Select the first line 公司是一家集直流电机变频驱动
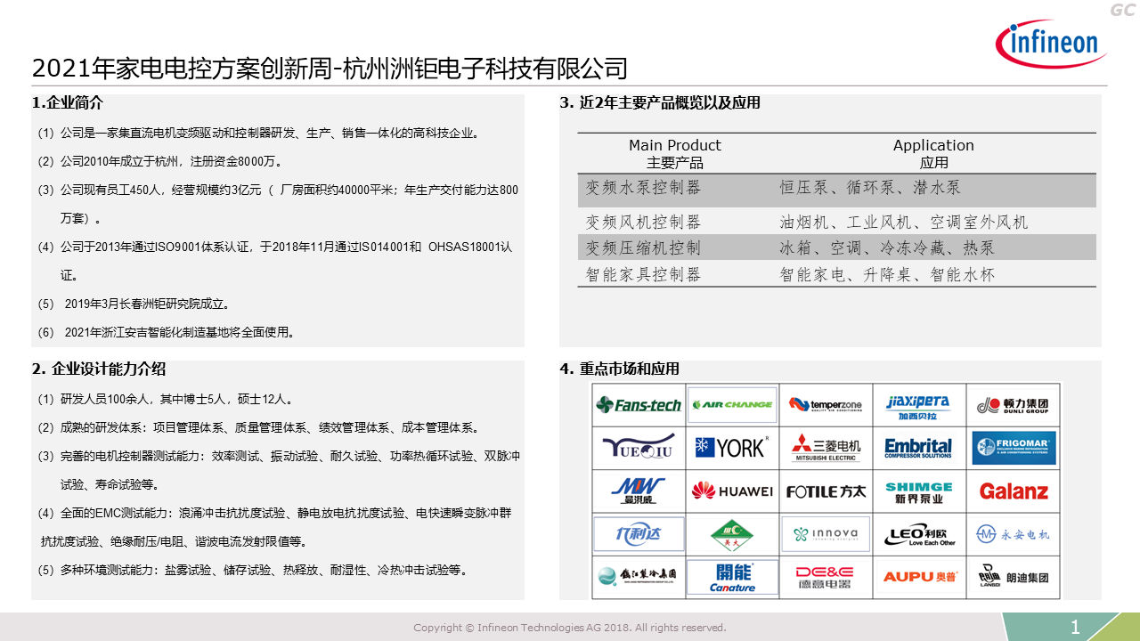Screen dimensions: 1140x641 [x=258, y=133]
